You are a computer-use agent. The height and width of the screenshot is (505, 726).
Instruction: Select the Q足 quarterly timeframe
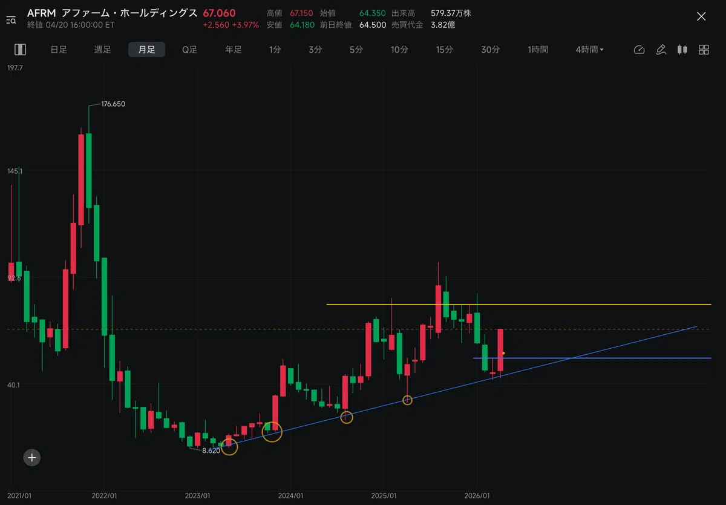[x=190, y=50]
